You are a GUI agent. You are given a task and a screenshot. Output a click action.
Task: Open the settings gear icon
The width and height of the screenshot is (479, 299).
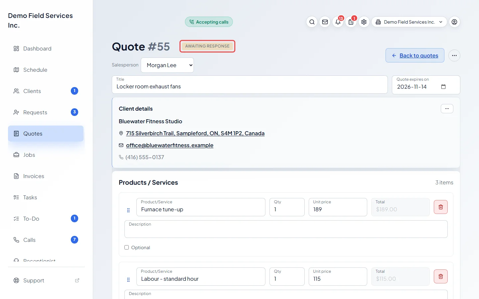[x=364, y=22]
